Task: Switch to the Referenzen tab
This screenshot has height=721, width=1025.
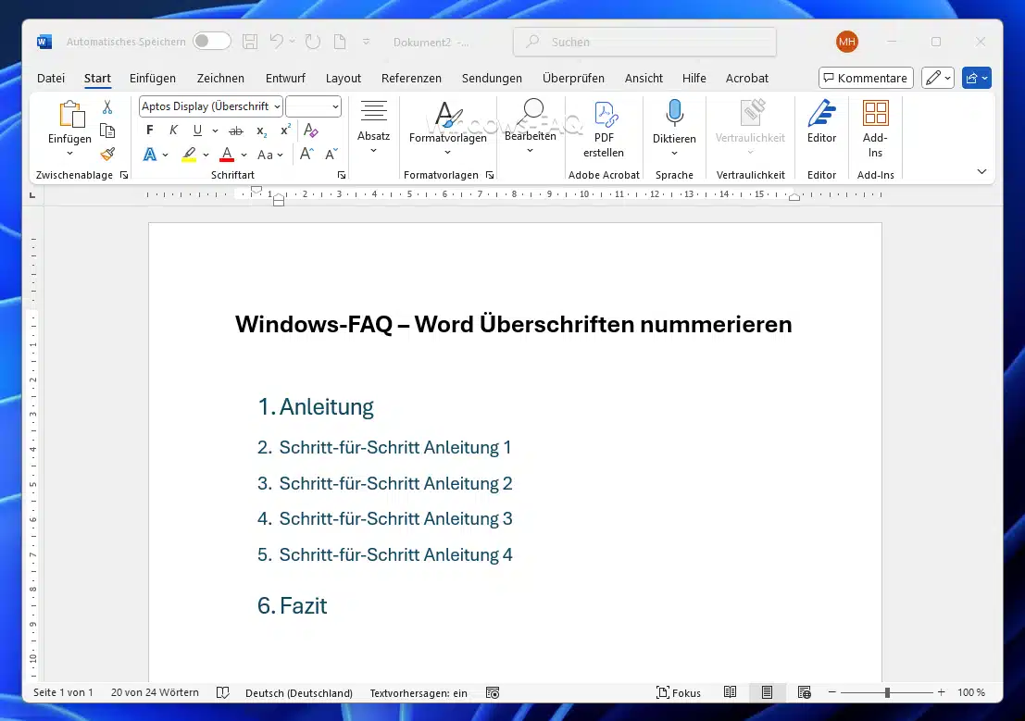Action: [x=411, y=79]
